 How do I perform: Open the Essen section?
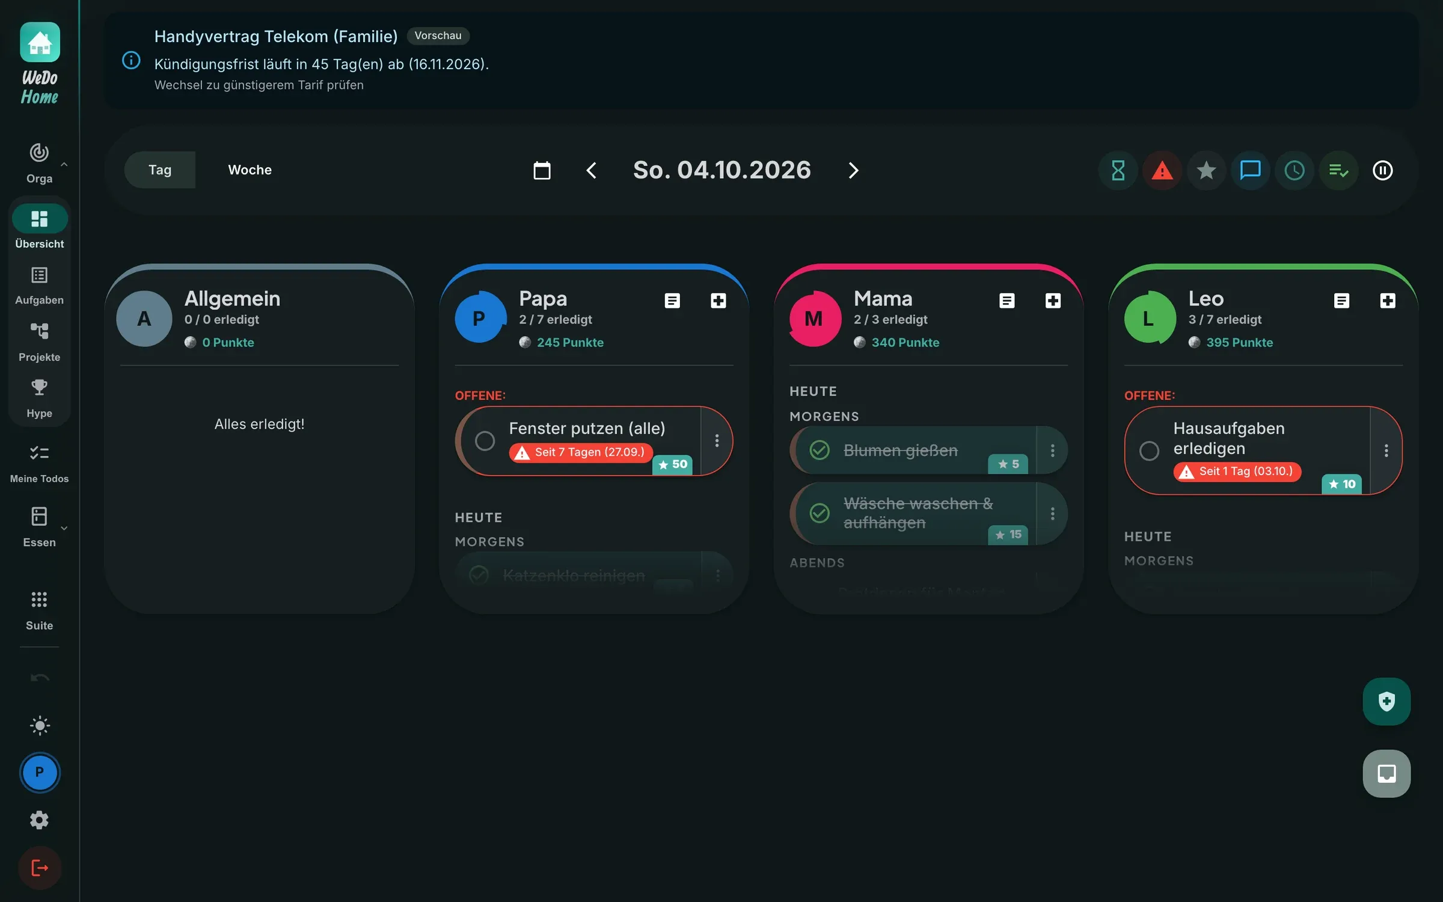click(39, 527)
